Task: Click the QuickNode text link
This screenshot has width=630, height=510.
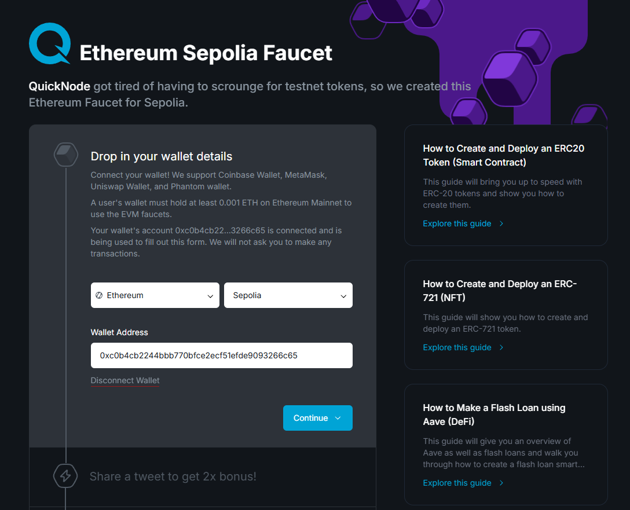Action: point(60,86)
